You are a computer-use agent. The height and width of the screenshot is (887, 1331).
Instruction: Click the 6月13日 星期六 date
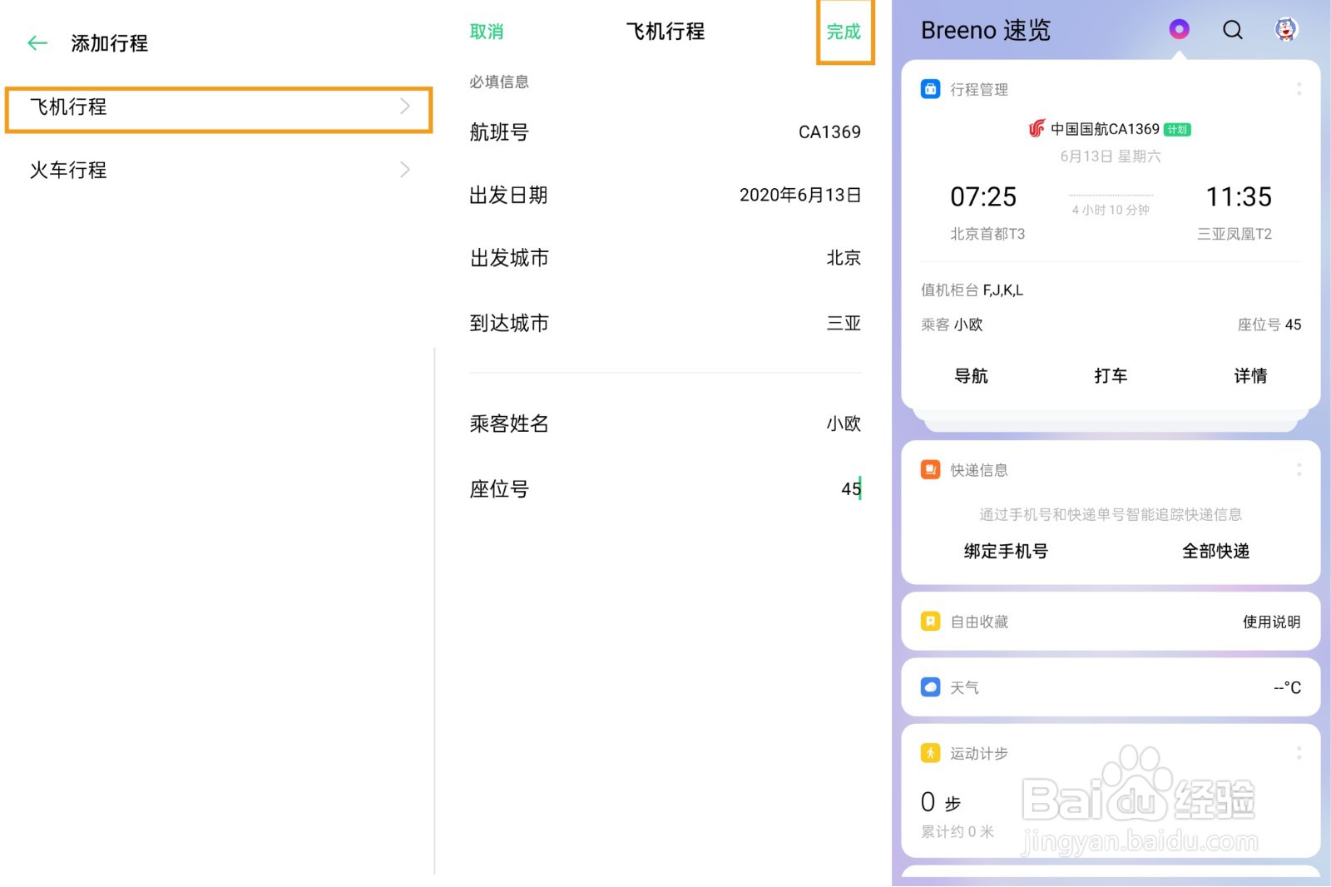[x=1110, y=156]
